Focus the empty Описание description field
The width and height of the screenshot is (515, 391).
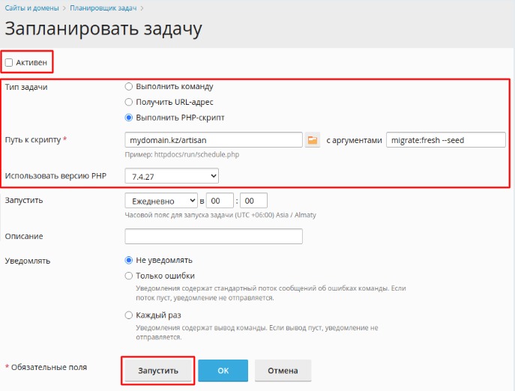214,237
